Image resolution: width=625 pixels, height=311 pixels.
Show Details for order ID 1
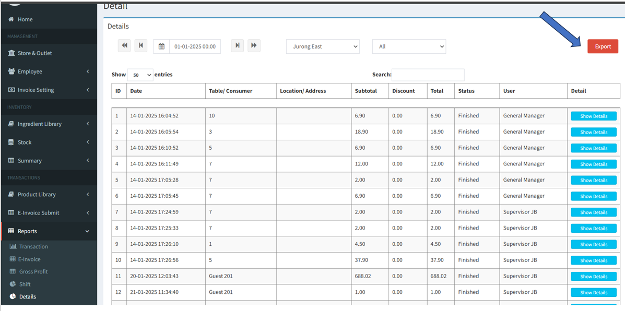[594, 116]
